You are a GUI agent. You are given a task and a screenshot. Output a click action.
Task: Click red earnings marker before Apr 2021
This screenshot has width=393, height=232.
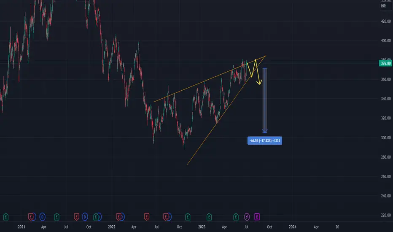click(x=31, y=217)
